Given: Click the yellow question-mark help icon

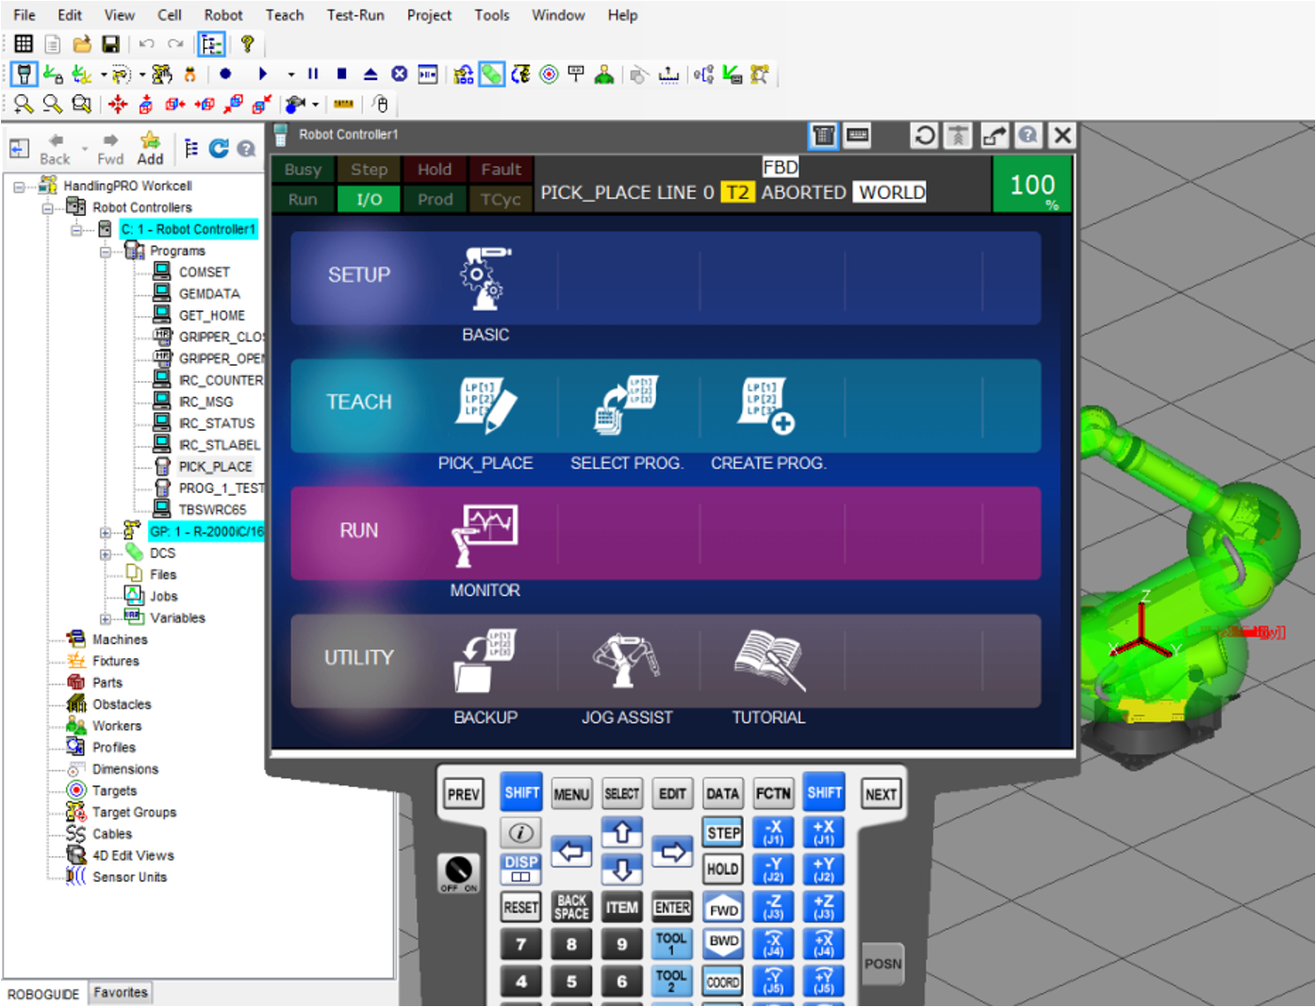Looking at the screenshot, I should (248, 43).
